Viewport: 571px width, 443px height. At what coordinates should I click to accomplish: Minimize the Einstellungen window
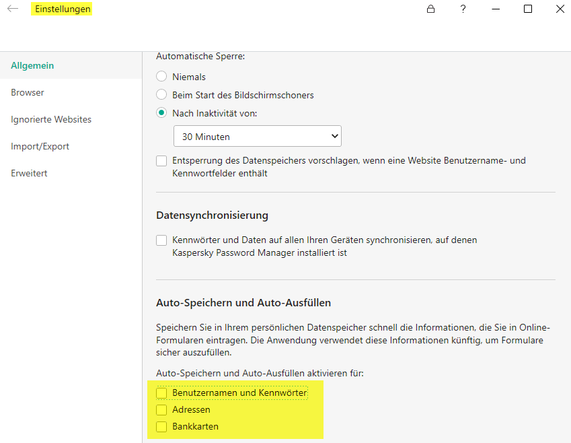pyautogui.click(x=496, y=9)
